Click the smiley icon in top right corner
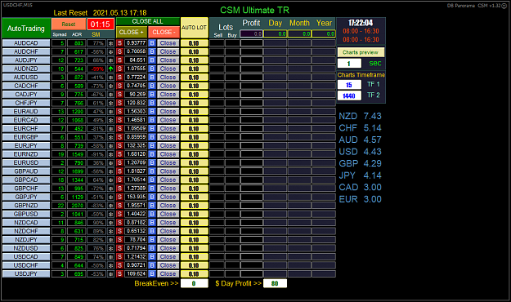Screen dimensions: 511x302 504,6
